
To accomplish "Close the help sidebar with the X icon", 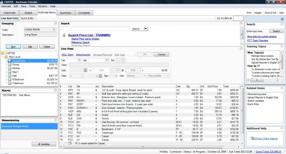I will [282, 19].
